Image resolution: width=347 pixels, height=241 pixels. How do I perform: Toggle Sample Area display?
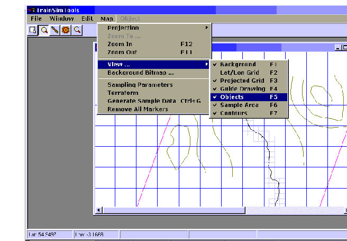click(249, 105)
